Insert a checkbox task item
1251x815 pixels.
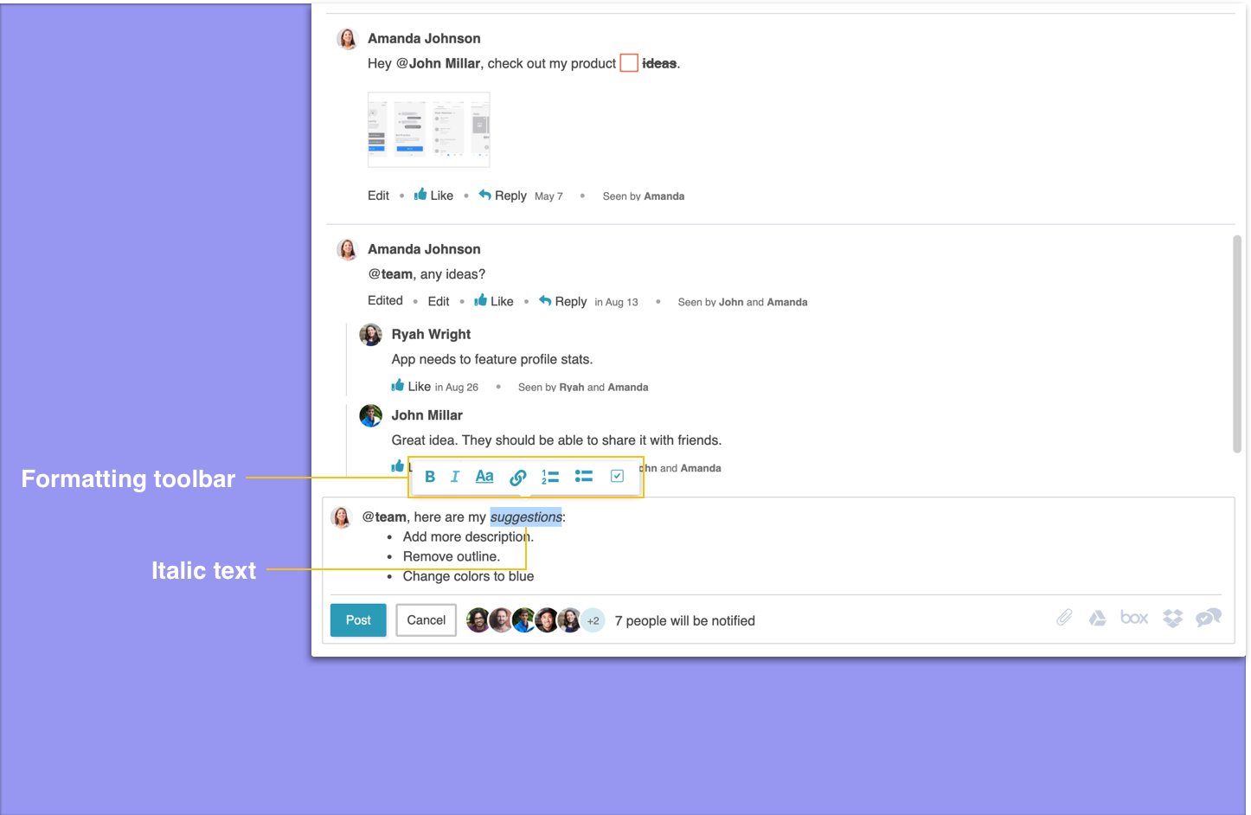point(617,476)
